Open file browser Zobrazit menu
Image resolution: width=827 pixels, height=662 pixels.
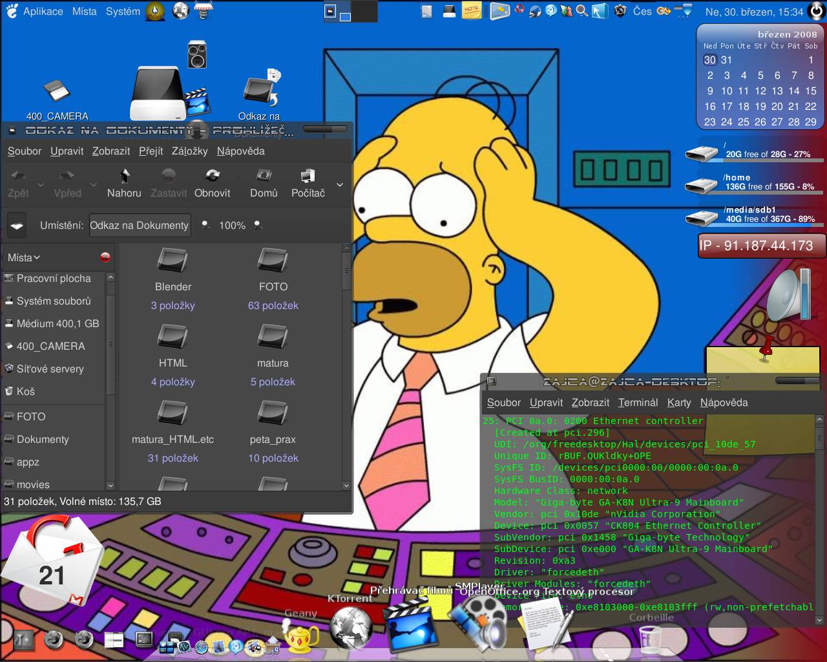(x=111, y=151)
